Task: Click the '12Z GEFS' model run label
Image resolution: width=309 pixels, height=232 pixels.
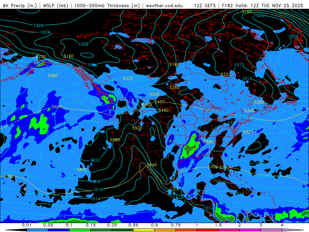Action: point(205,5)
